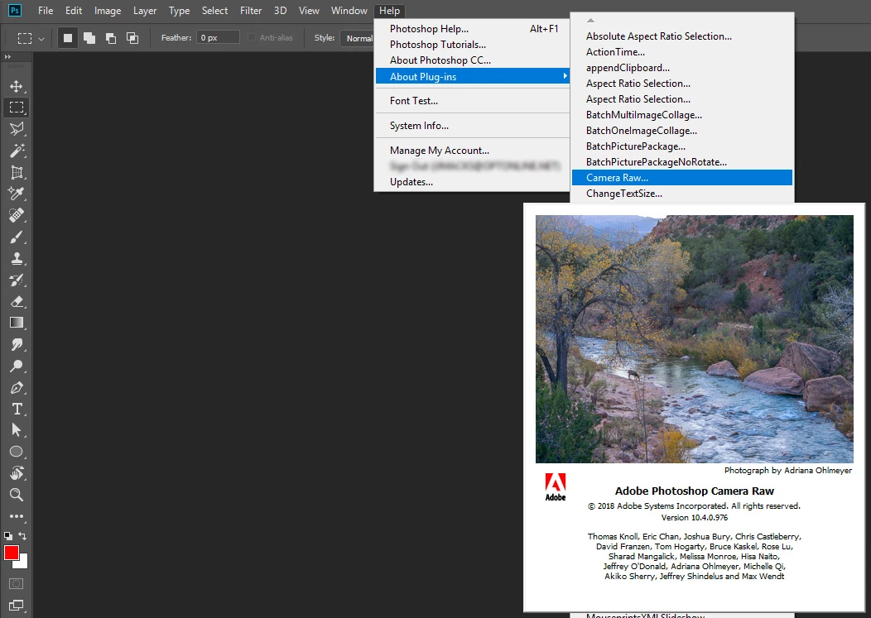Choose Photoshop Help… menu entry

click(473, 29)
